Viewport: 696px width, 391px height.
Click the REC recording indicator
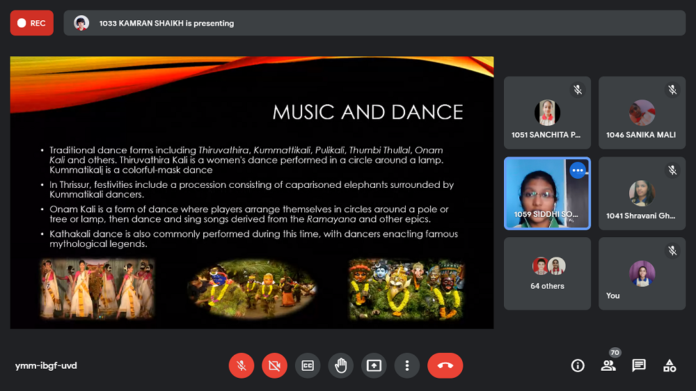pyautogui.click(x=31, y=23)
